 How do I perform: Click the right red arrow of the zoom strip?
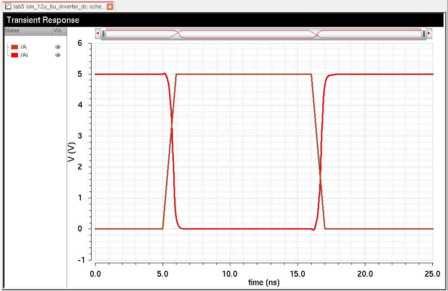click(429, 33)
